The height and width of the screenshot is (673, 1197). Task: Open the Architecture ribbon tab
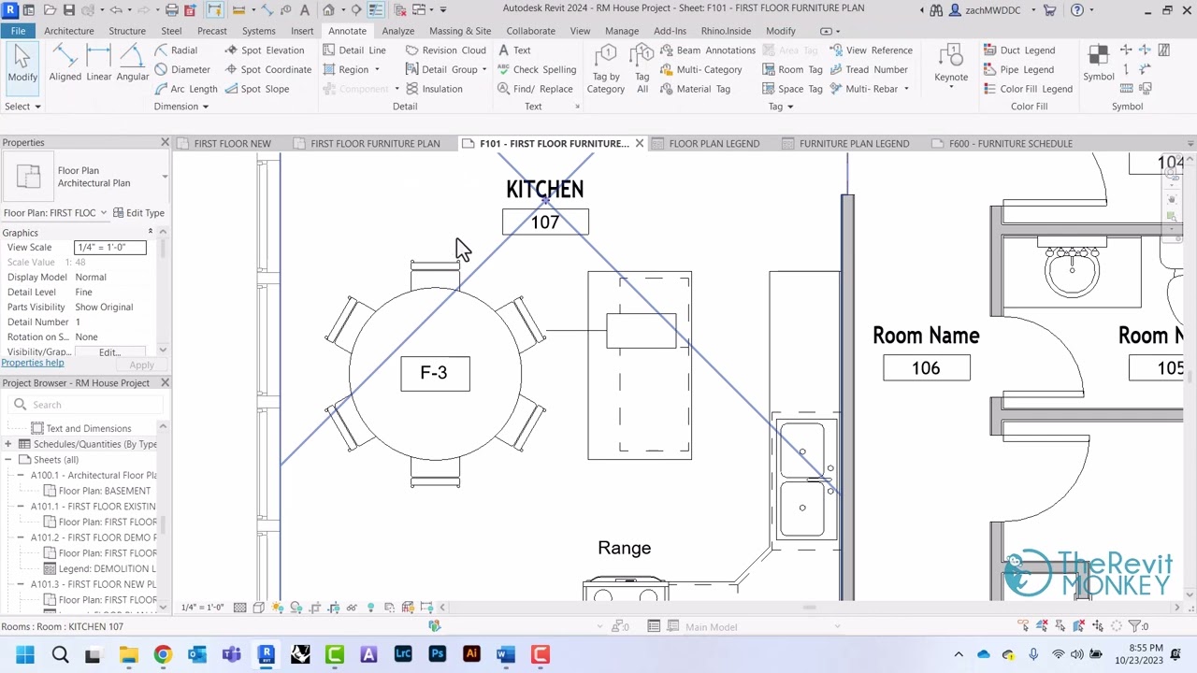(x=68, y=31)
